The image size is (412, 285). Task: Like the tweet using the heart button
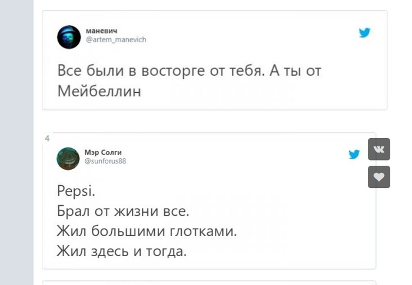pos(379,177)
